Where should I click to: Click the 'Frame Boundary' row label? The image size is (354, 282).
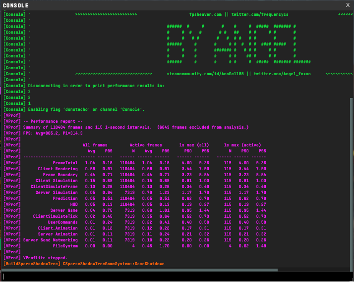point(60,175)
